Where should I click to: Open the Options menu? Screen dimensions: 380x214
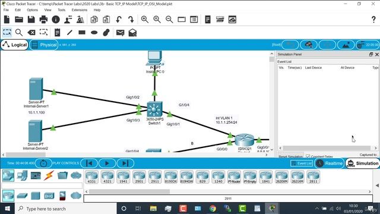(x=33, y=10)
